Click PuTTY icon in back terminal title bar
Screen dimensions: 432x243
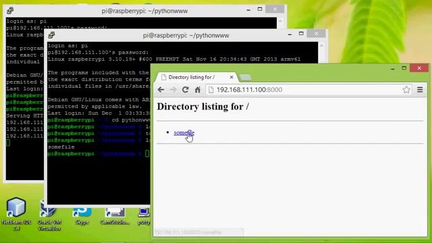coord(10,11)
